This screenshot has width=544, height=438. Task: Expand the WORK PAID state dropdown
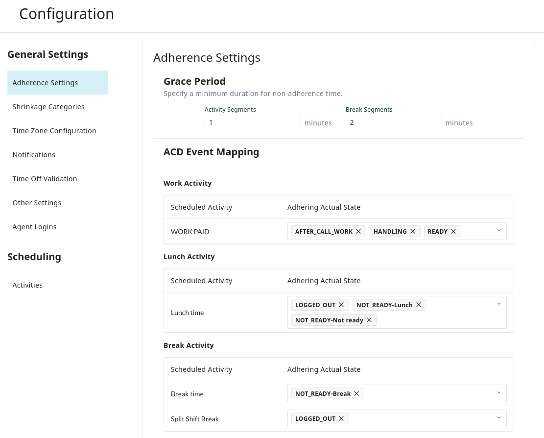click(498, 231)
